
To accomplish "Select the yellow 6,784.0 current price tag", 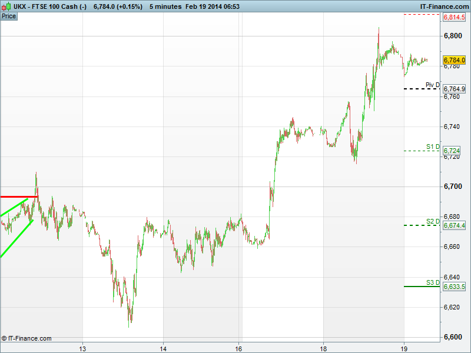I will [x=454, y=60].
